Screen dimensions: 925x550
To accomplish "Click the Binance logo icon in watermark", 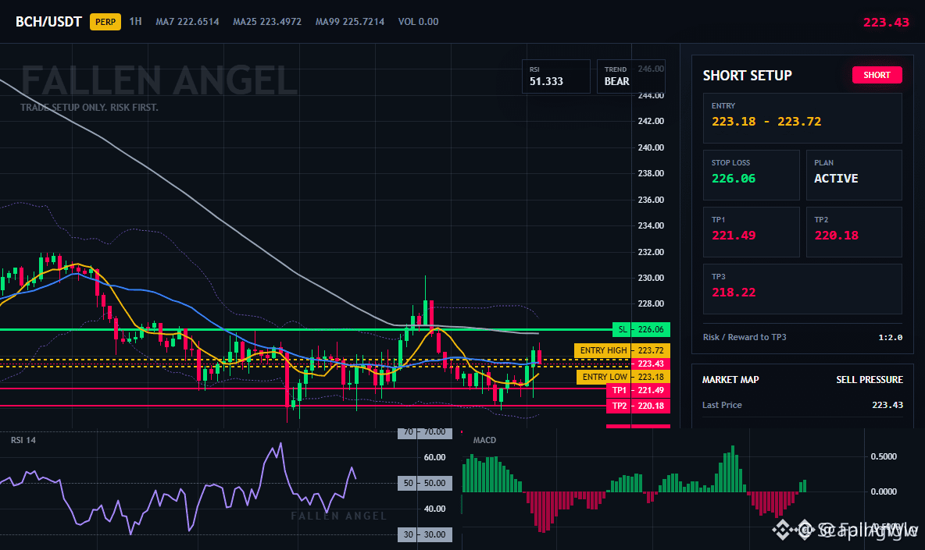I will coord(784,530).
